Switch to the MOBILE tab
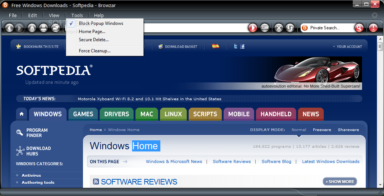The width and height of the screenshot is (384, 196). pos(239,114)
